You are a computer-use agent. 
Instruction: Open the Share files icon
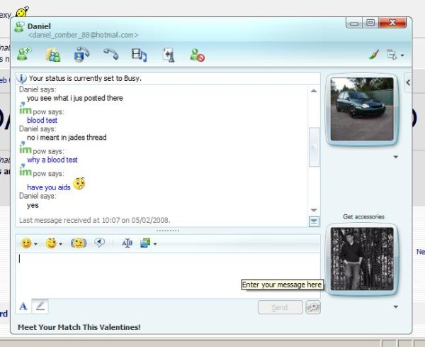pyautogui.click(x=53, y=54)
